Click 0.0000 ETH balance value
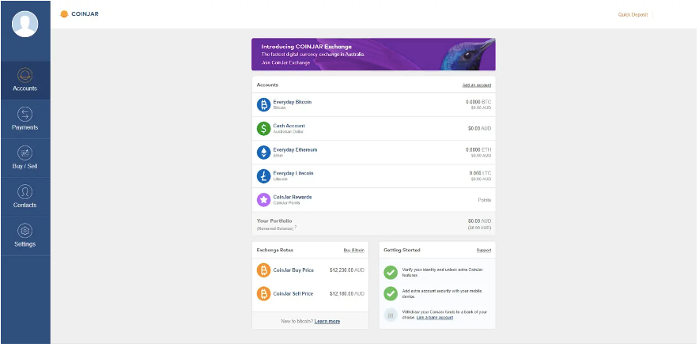Viewport: 699px width, 347px height. [478, 149]
